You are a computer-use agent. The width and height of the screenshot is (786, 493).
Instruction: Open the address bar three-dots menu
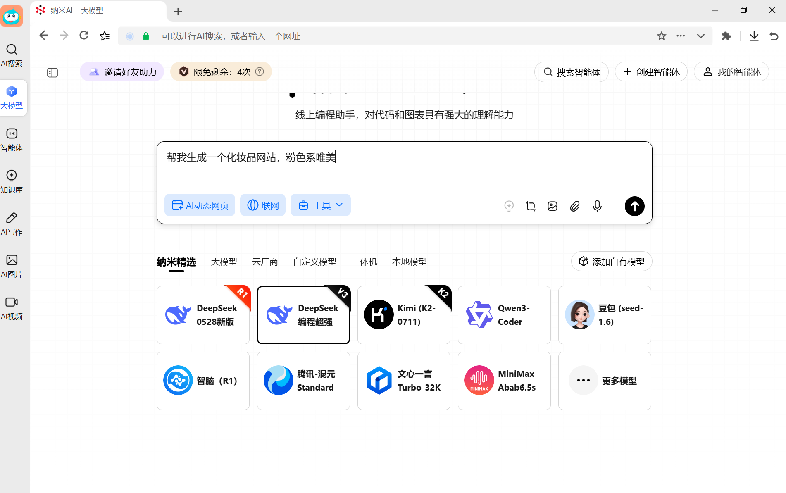pyautogui.click(x=681, y=36)
